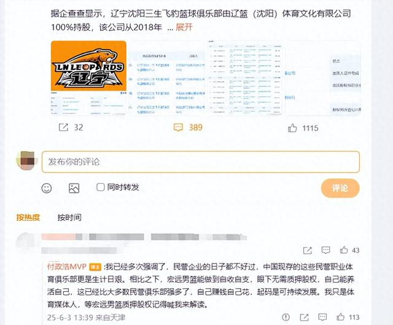Click the repost icon with count 32

pyautogui.click(x=63, y=127)
